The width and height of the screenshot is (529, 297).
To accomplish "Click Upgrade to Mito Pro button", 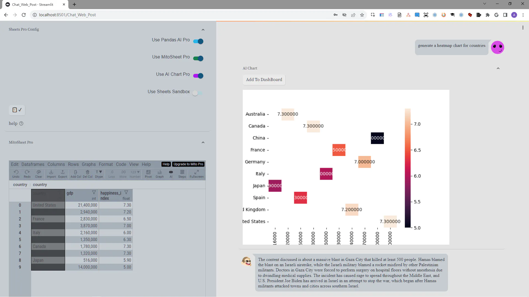I will pos(188,164).
